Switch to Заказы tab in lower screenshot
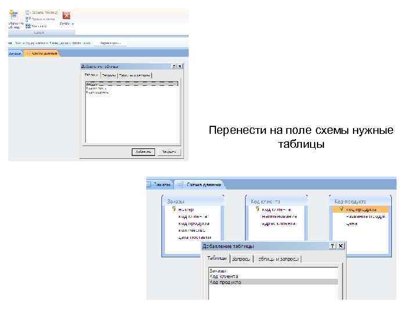The height and width of the screenshot is (313, 418). [x=160, y=184]
